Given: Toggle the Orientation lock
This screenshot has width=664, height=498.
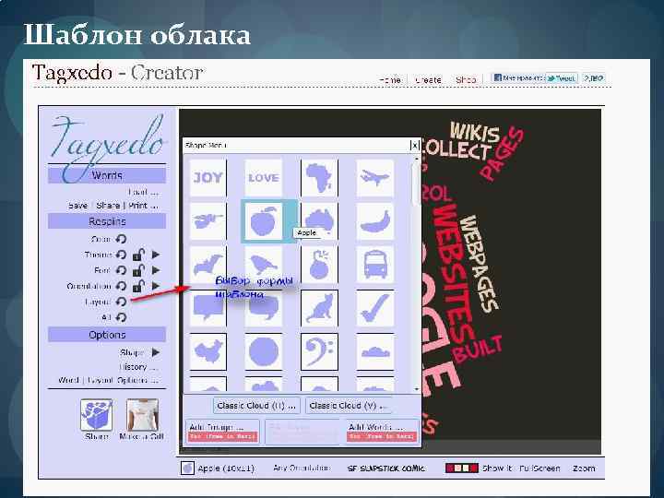Looking at the screenshot, I should (138, 286).
